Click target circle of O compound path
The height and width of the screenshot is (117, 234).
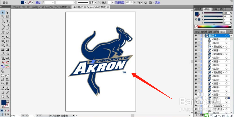point(227,54)
